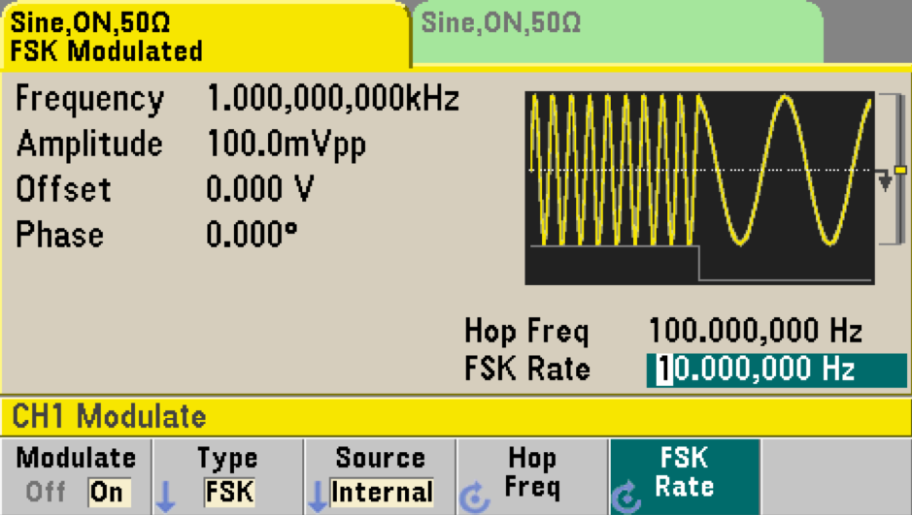Image resolution: width=912 pixels, height=515 pixels.
Task: Click the FSK Rate 10.000,000 Hz field
Action: pyautogui.click(x=776, y=370)
